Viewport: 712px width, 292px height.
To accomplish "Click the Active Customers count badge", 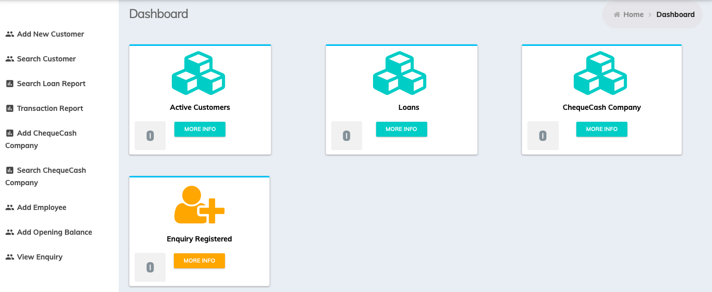I will pos(150,136).
